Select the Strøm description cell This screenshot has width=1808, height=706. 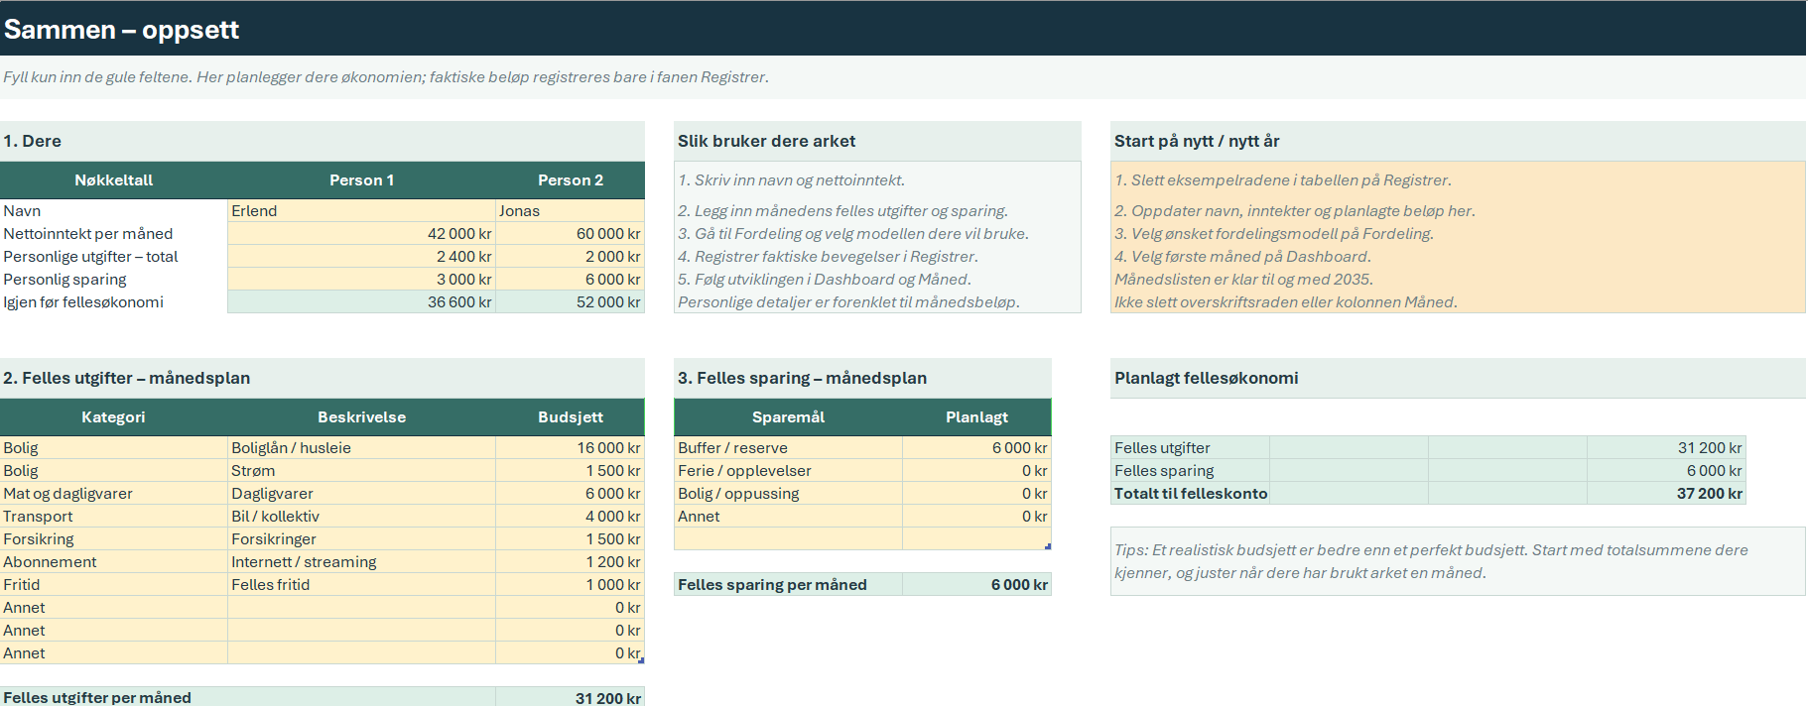point(361,470)
